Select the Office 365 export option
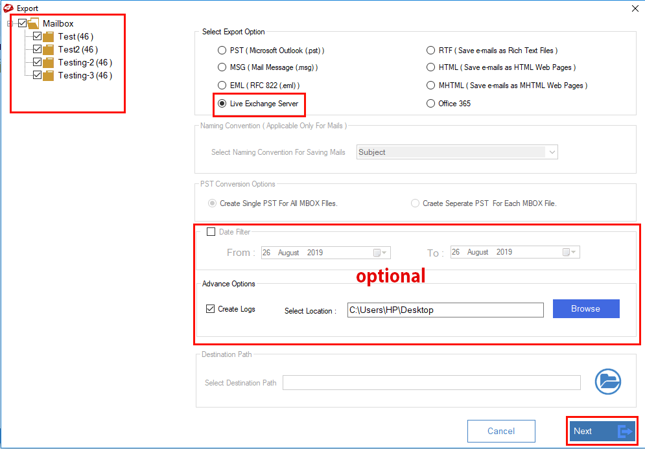Viewport: 645px width, 449px height. 430,103
